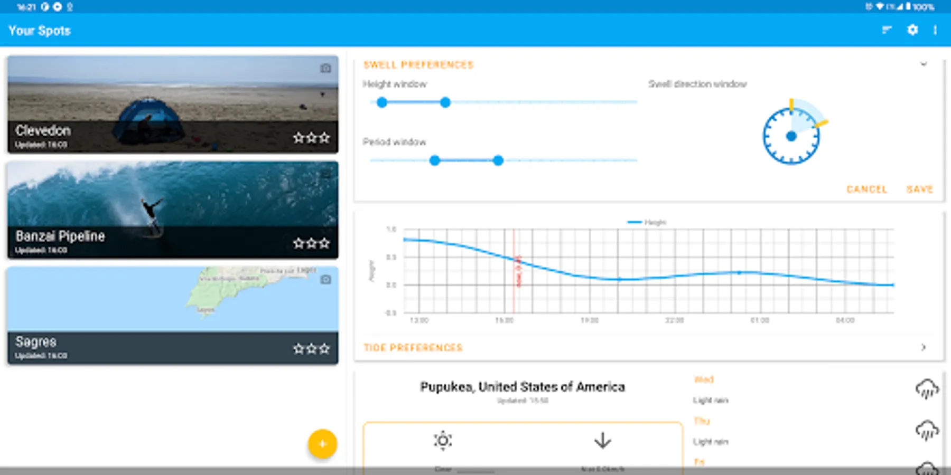Tap the camera icon on the Clevedon card

coord(325,68)
